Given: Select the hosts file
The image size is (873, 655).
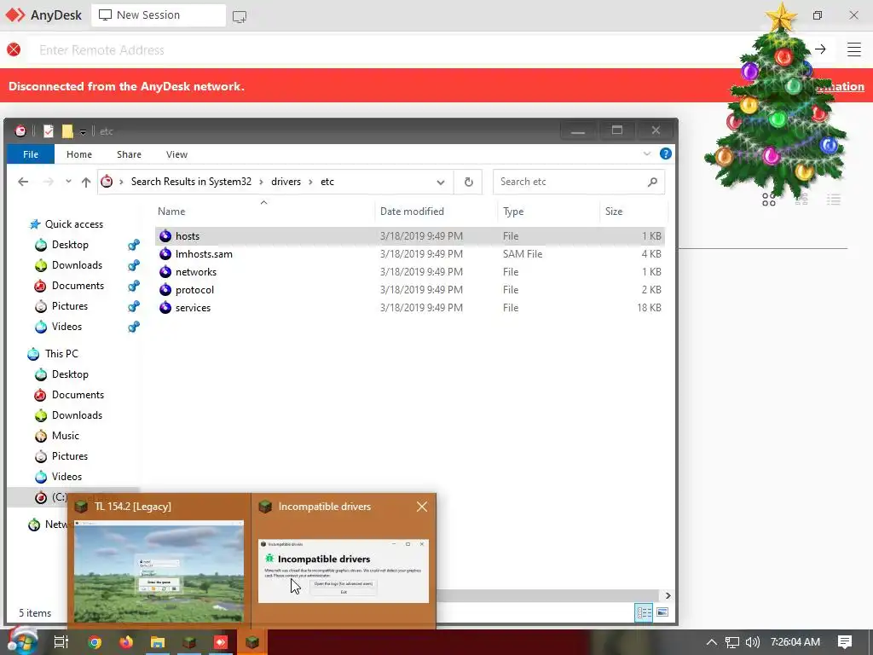Looking at the screenshot, I should [x=409, y=236].
